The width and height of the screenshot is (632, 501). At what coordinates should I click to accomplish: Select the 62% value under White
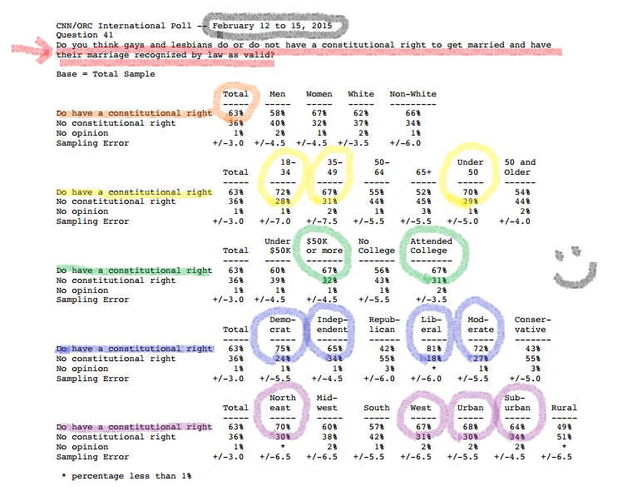pyautogui.click(x=361, y=113)
